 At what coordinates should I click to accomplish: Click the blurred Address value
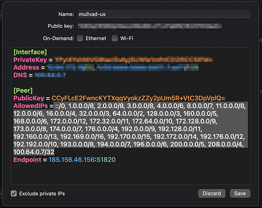click(123, 67)
